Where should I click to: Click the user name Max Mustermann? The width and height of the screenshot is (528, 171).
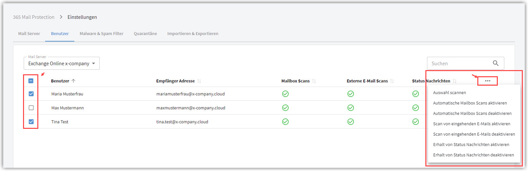click(x=68, y=108)
